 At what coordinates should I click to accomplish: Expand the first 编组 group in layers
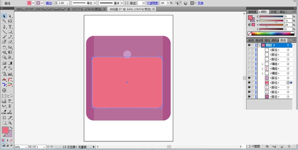click(263, 64)
